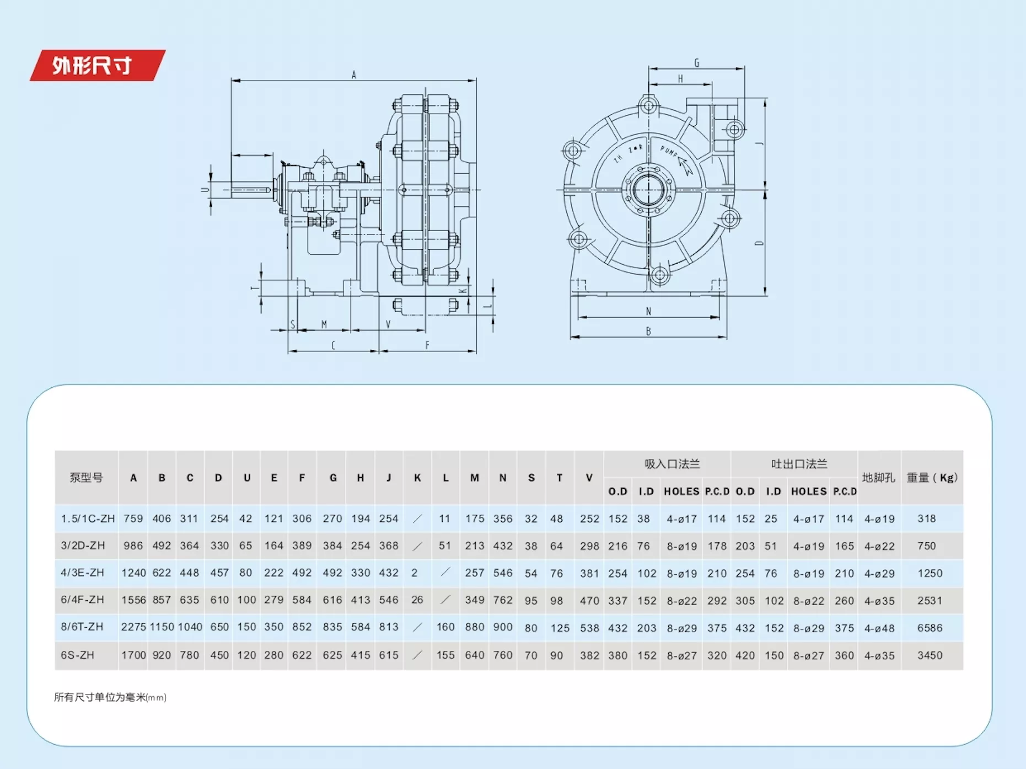Click the 1.5/1C-ZH model row label
This screenshot has width=1026, height=769.
pyautogui.click(x=88, y=519)
